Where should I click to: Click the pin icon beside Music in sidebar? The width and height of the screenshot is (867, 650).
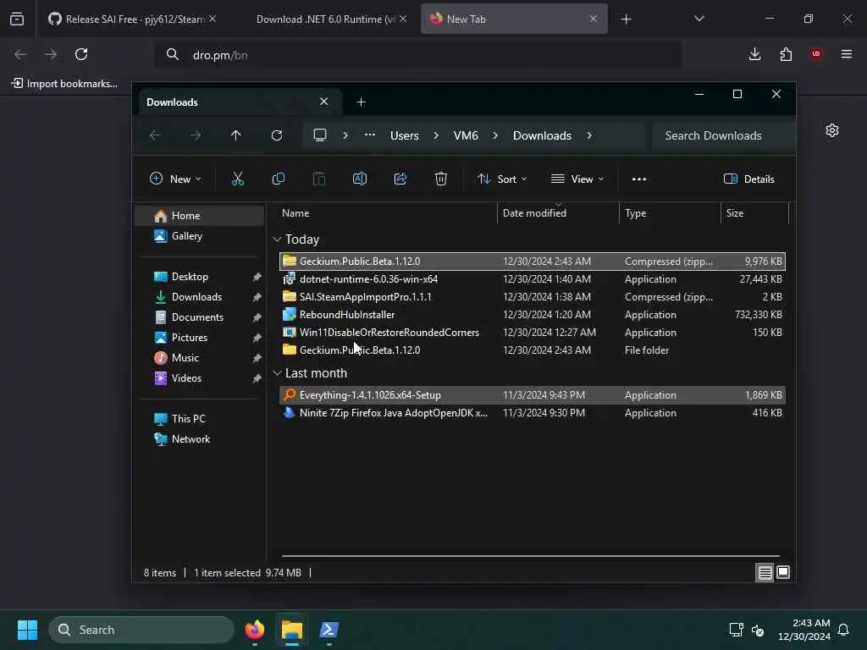pyautogui.click(x=257, y=358)
